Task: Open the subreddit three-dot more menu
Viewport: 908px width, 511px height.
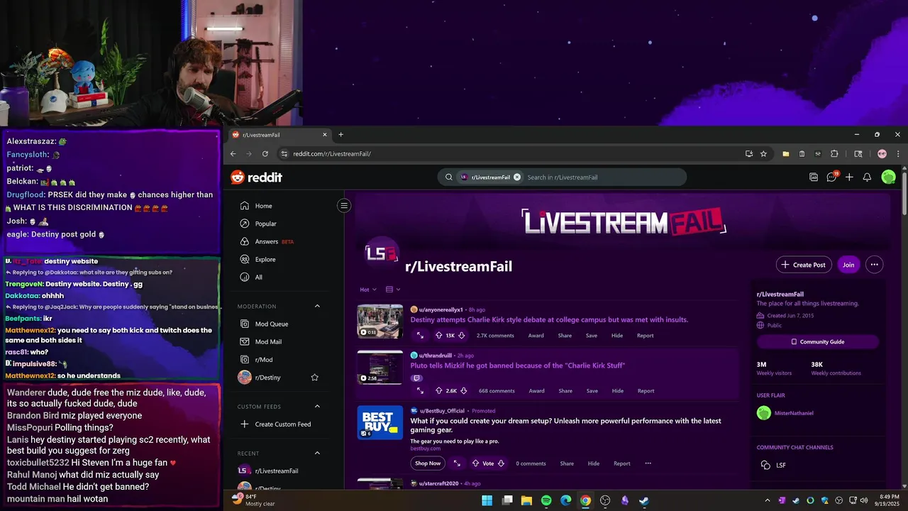Action: coord(874,265)
